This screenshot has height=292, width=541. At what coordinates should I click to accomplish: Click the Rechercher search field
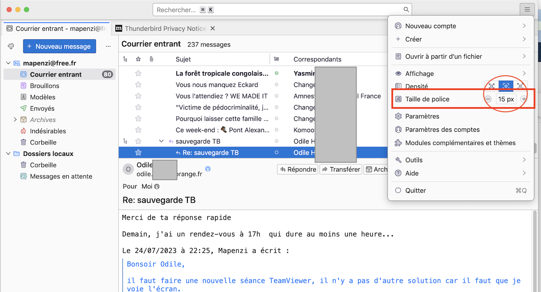[x=282, y=10]
